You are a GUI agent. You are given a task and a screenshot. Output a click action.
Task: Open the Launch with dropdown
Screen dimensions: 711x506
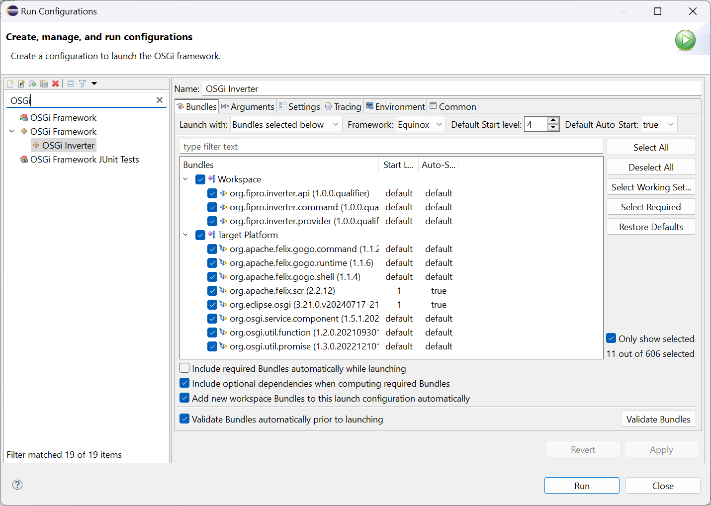coord(286,124)
